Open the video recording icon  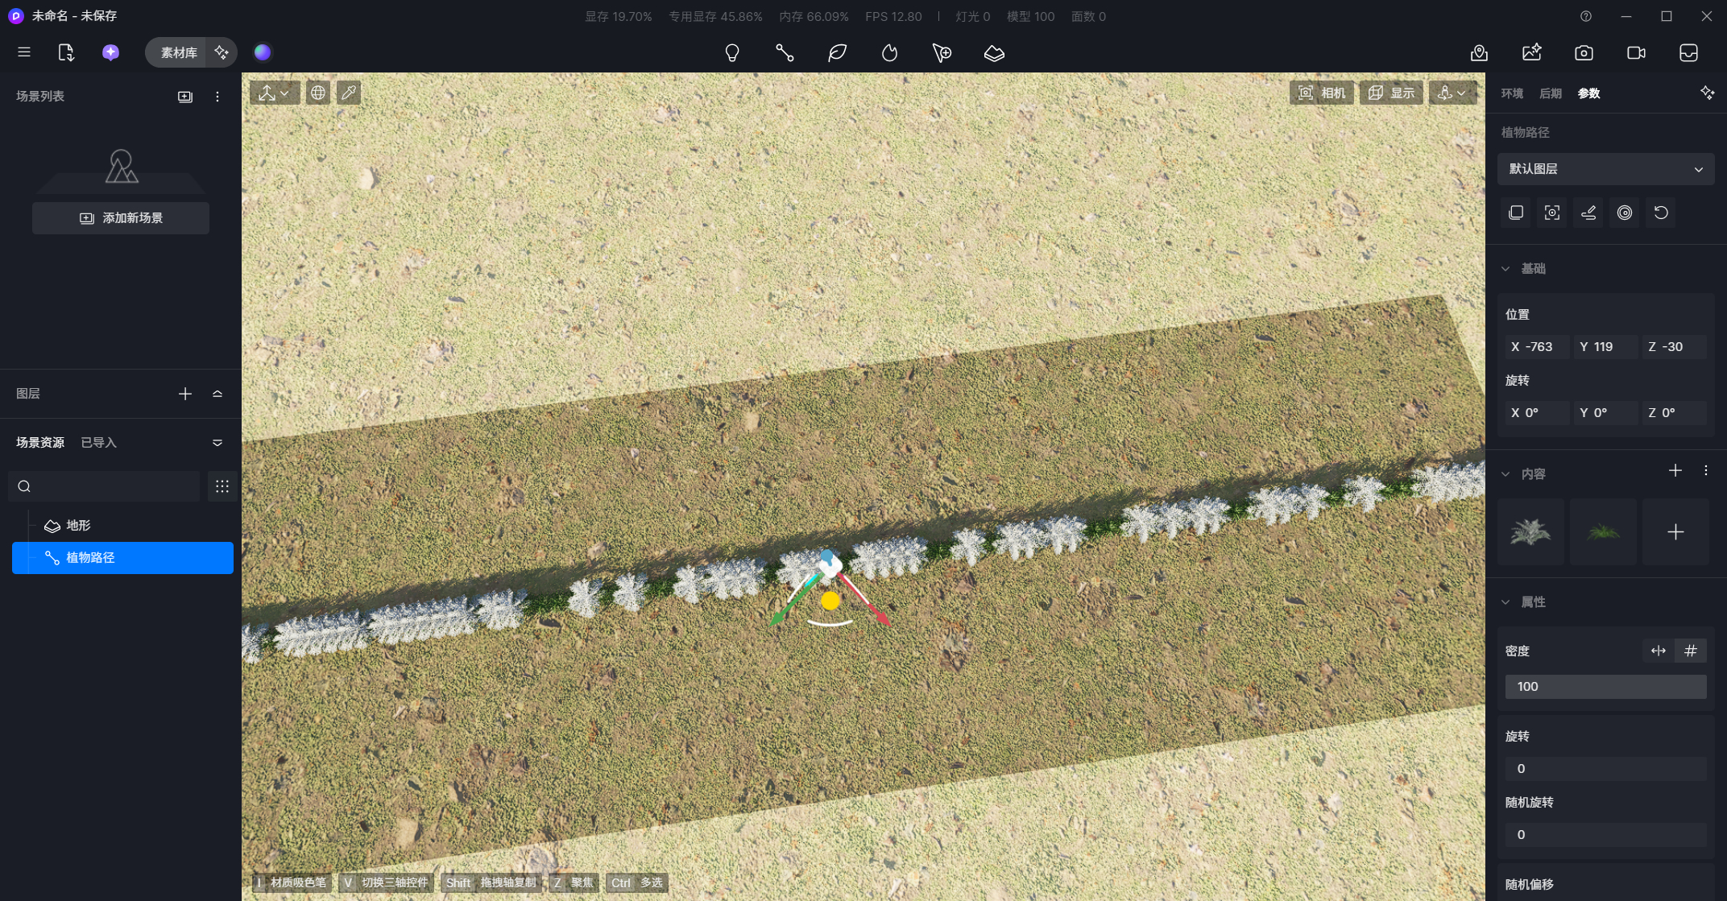point(1636,53)
